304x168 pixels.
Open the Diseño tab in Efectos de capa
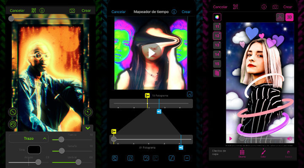(242, 154)
